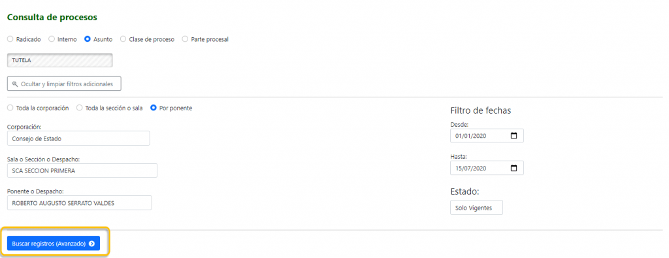The image size is (669, 258).
Task: Open calendar picker in Hasta date field
Action: tap(514, 168)
